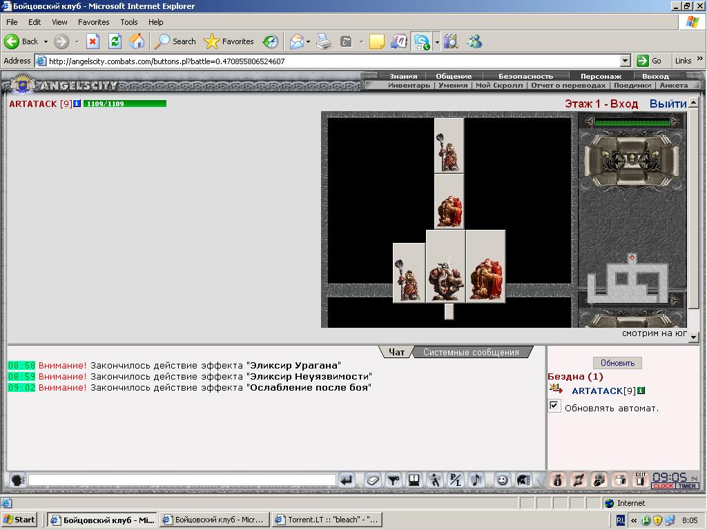707x530 pixels.
Task: Click the speaking head chat icon
Action: [x=17, y=480]
